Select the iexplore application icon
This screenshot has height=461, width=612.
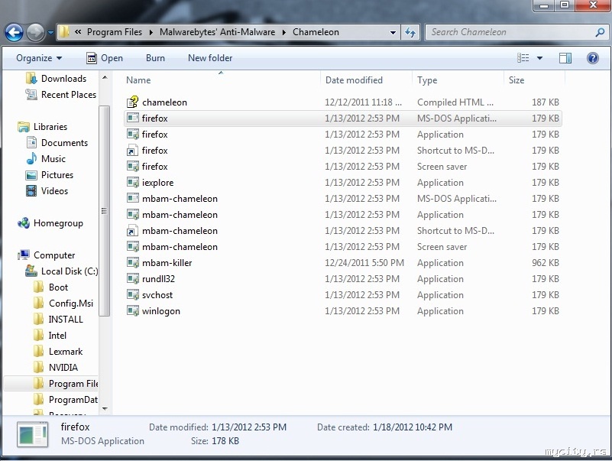133,183
